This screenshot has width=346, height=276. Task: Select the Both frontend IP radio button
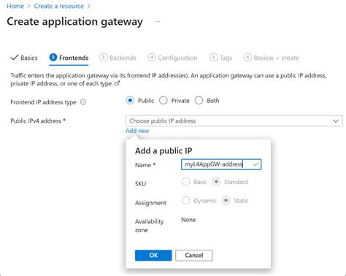[x=199, y=101]
